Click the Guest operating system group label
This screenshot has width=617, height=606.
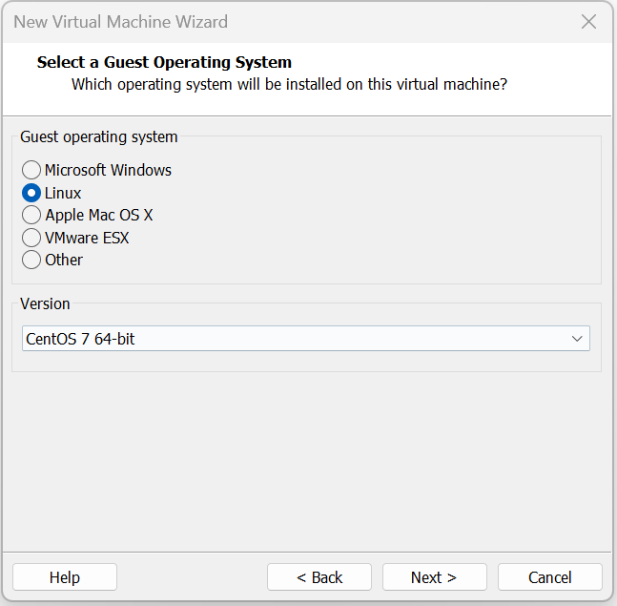[x=99, y=136]
